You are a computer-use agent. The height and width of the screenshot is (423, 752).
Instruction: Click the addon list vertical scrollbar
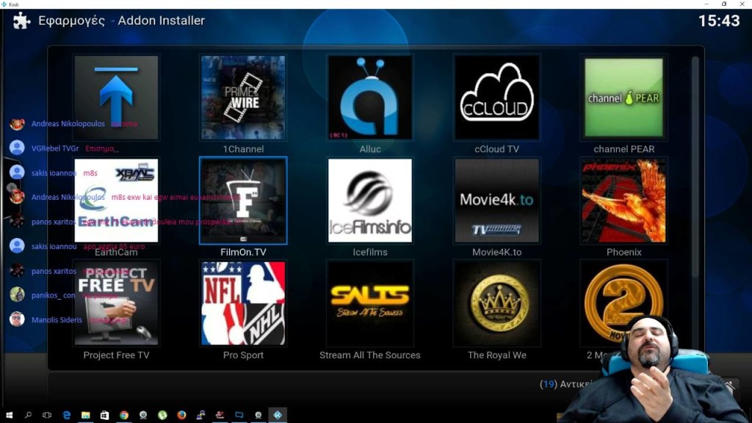tap(695, 167)
